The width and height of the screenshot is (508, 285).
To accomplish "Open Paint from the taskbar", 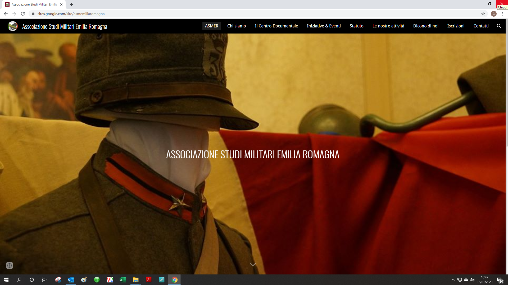I will [x=84, y=280].
